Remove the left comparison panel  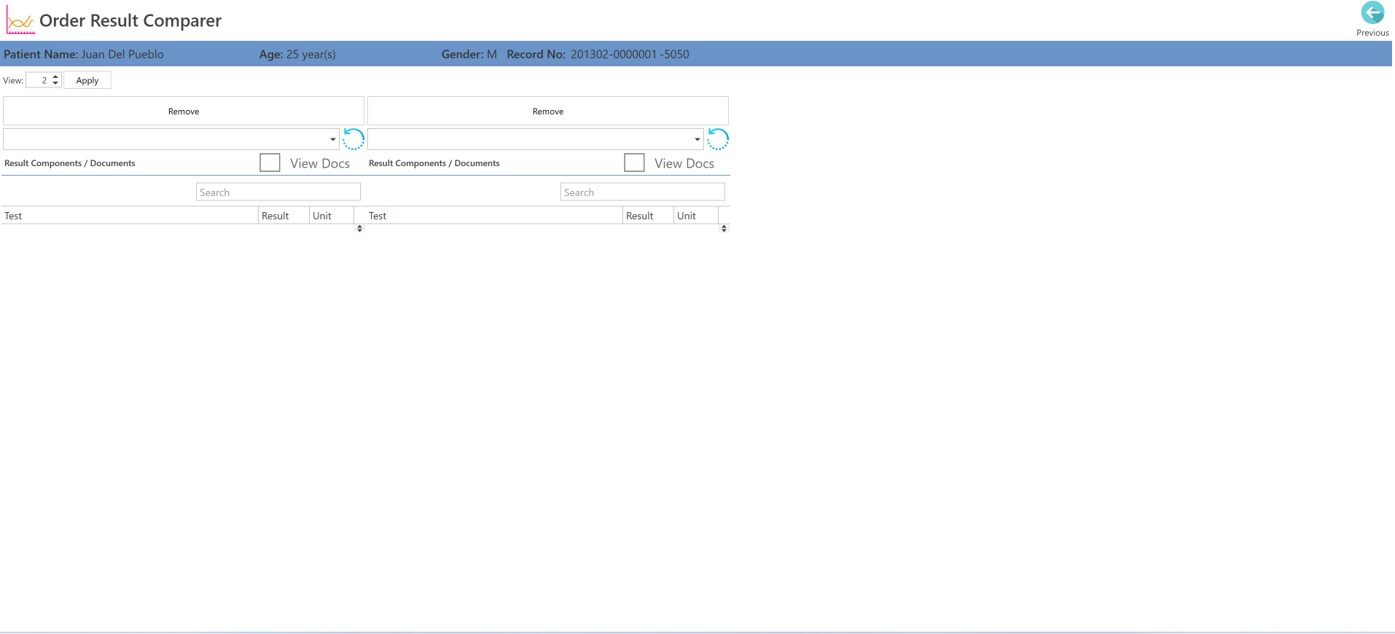(x=184, y=111)
